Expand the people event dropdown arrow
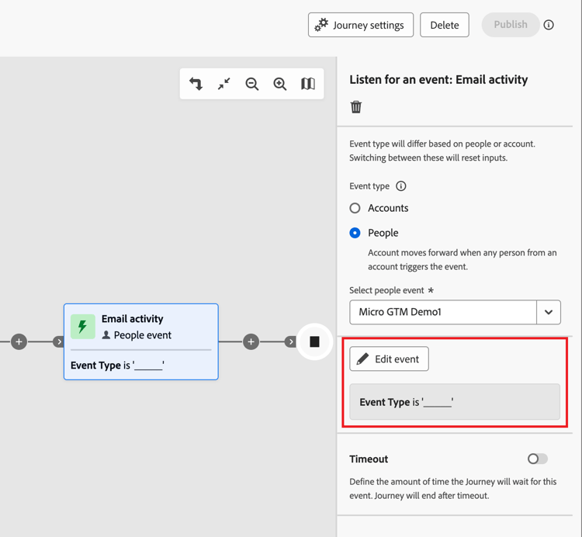 coord(549,312)
